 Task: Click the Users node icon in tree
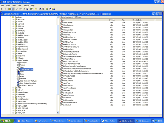tap(18, 72)
